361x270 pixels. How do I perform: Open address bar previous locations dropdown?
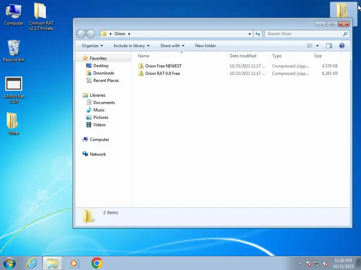(250, 34)
